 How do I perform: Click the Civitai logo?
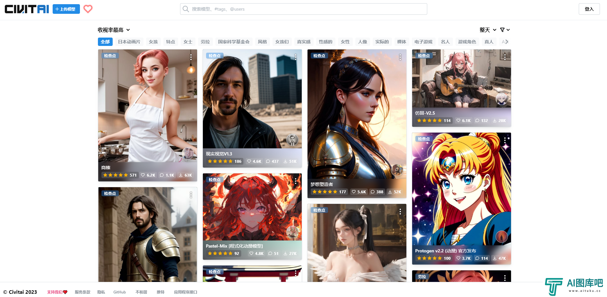(27, 9)
